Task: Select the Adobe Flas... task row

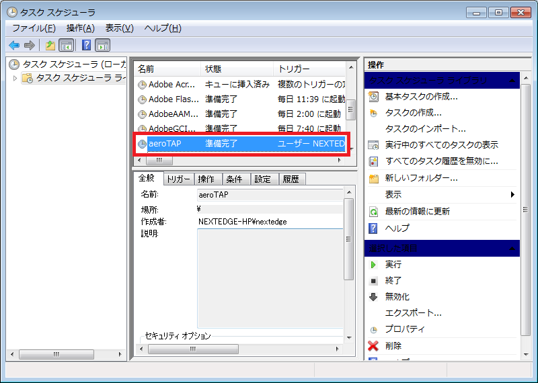Action: point(240,99)
